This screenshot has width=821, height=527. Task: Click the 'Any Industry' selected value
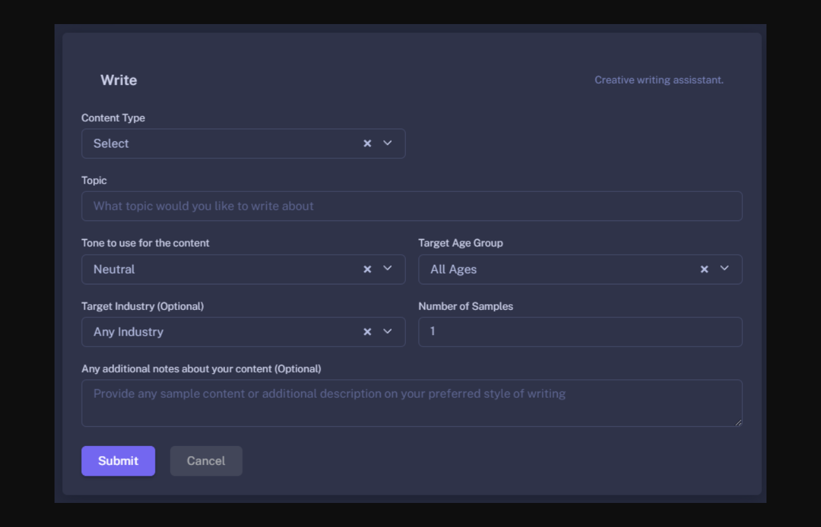128,332
